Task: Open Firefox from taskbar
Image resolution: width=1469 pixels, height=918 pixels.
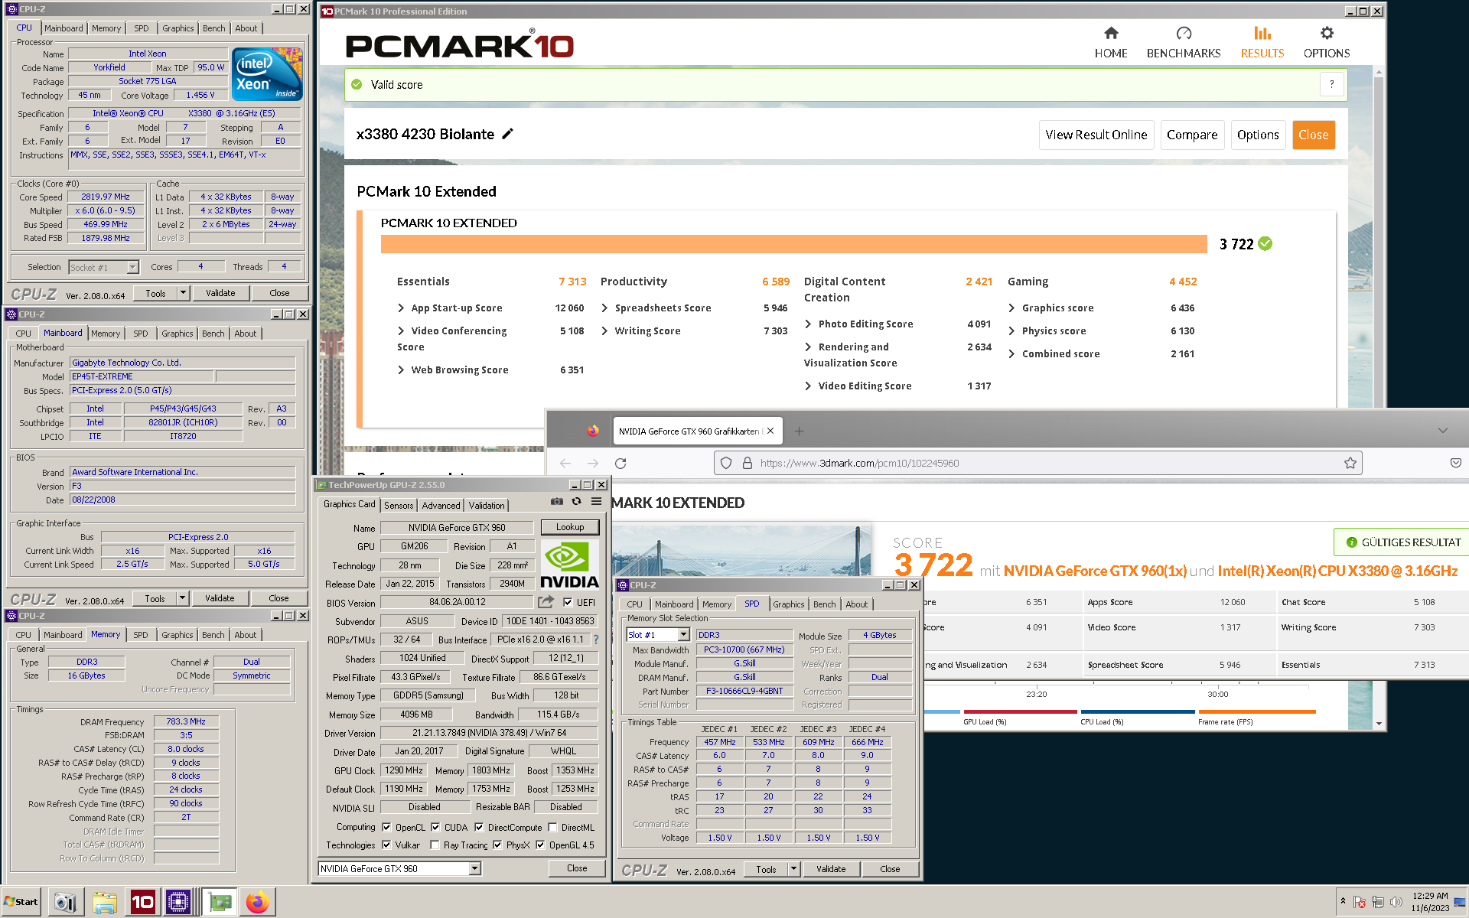Action: click(257, 902)
